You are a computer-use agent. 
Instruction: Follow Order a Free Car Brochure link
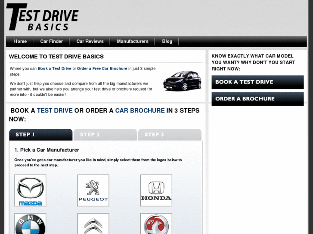pyautogui.click(x=102, y=69)
